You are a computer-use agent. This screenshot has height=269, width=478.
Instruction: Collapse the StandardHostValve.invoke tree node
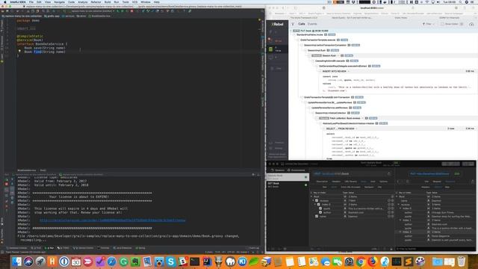point(294,35)
